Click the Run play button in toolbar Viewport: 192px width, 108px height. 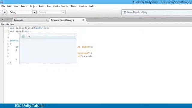(x=4, y=12)
